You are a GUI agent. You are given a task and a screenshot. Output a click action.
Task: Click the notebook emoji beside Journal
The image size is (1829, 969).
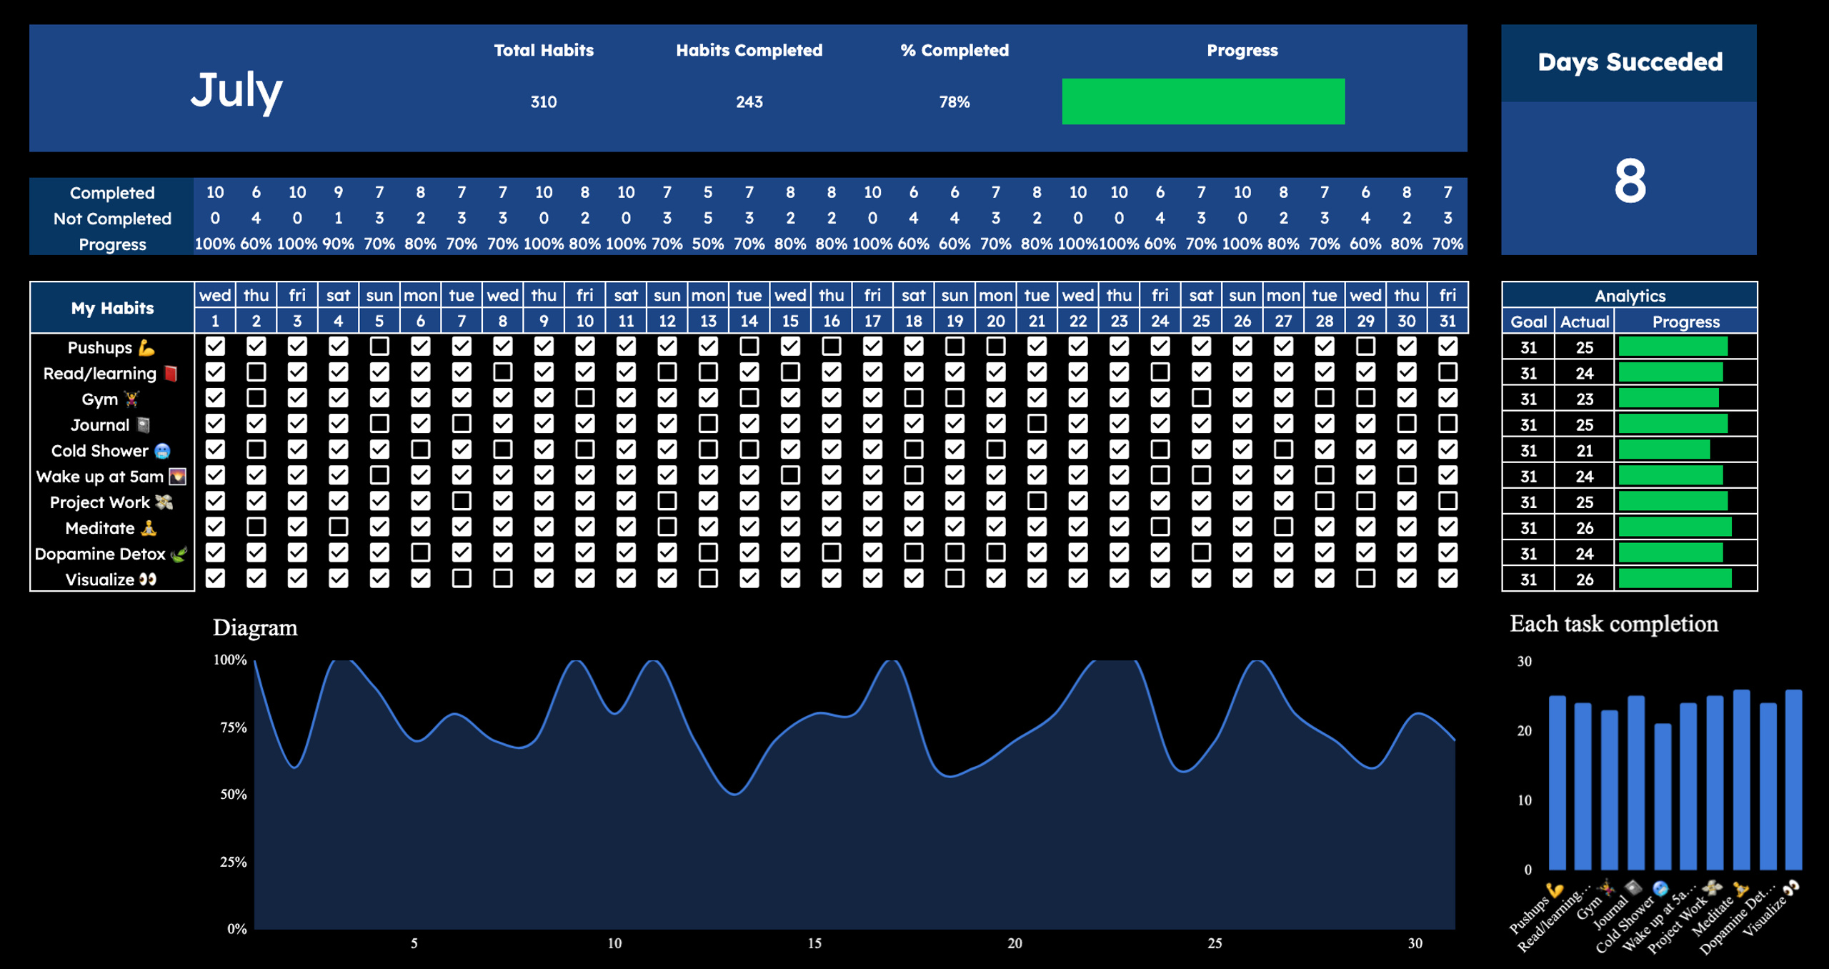click(144, 425)
